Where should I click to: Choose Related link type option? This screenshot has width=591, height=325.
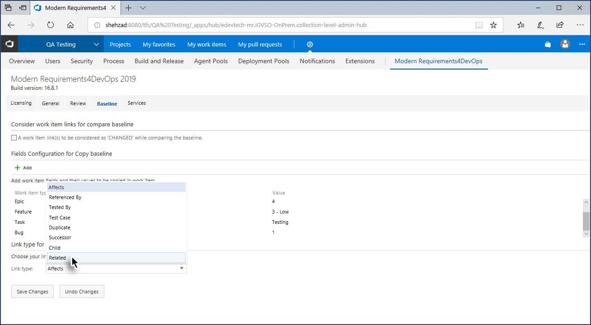pos(116,258)
